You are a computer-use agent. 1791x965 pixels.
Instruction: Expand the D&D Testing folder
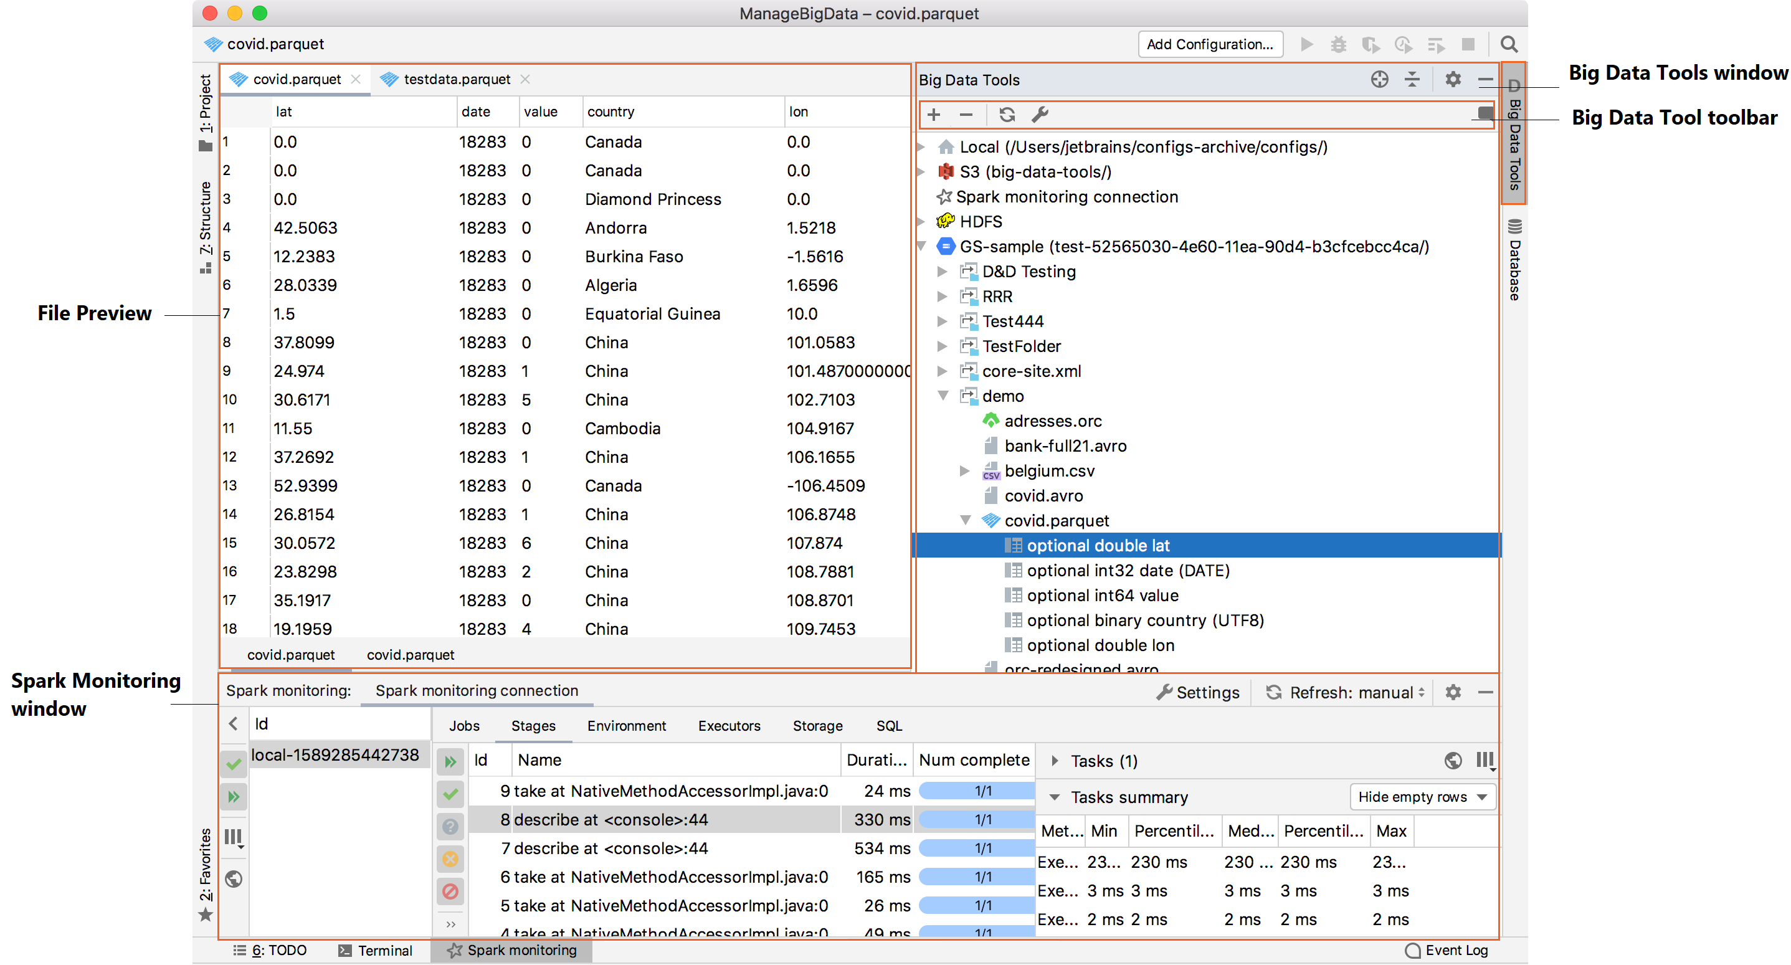(943, 271)
